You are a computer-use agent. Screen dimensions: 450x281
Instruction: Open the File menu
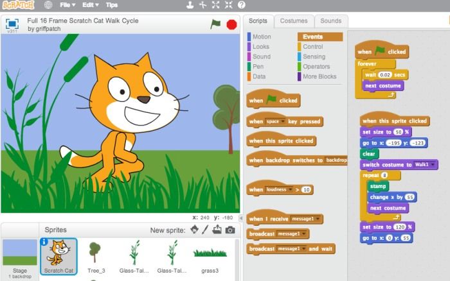coord(67,5)
